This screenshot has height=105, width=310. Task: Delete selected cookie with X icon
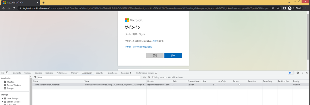pyautogui.click(x=149, y=77)
